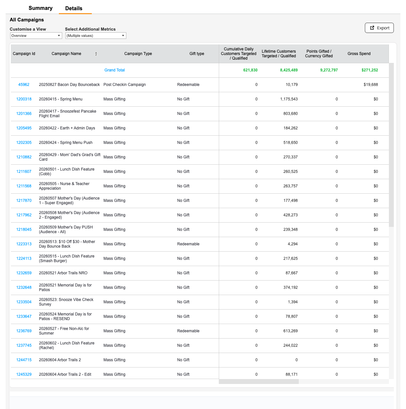Click the 20260521 Arbor Trails NRO name
406x409 pixels.
(63, 273)
